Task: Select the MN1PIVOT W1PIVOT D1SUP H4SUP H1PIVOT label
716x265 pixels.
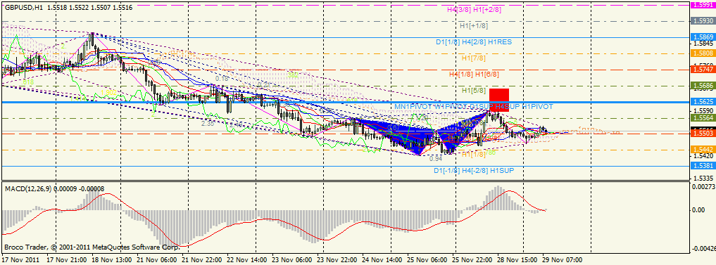Action: pyautogui.click(x=474, y=106)
